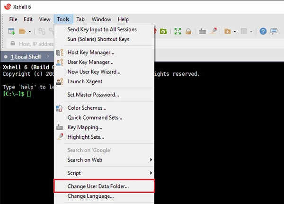Click 'rights reserved.' terminal text
Viewport: 284px width, 204px height.
tap(177, 74)
